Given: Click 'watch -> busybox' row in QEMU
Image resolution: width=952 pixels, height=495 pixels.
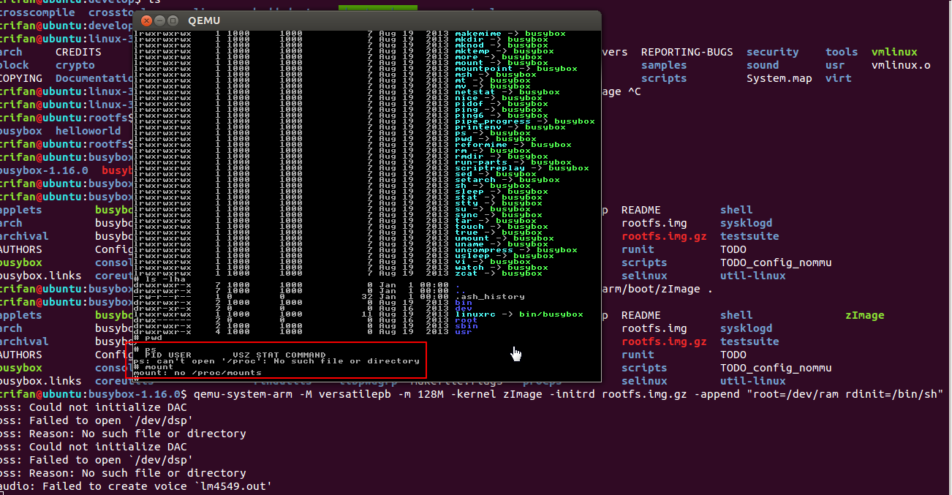Looking at the screenshot, I should click(x=501, y=268).
